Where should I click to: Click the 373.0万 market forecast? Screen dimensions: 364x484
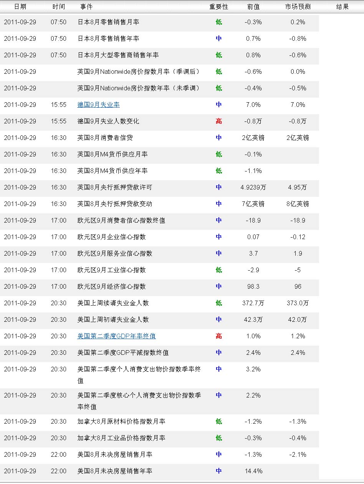coord(298,303)
